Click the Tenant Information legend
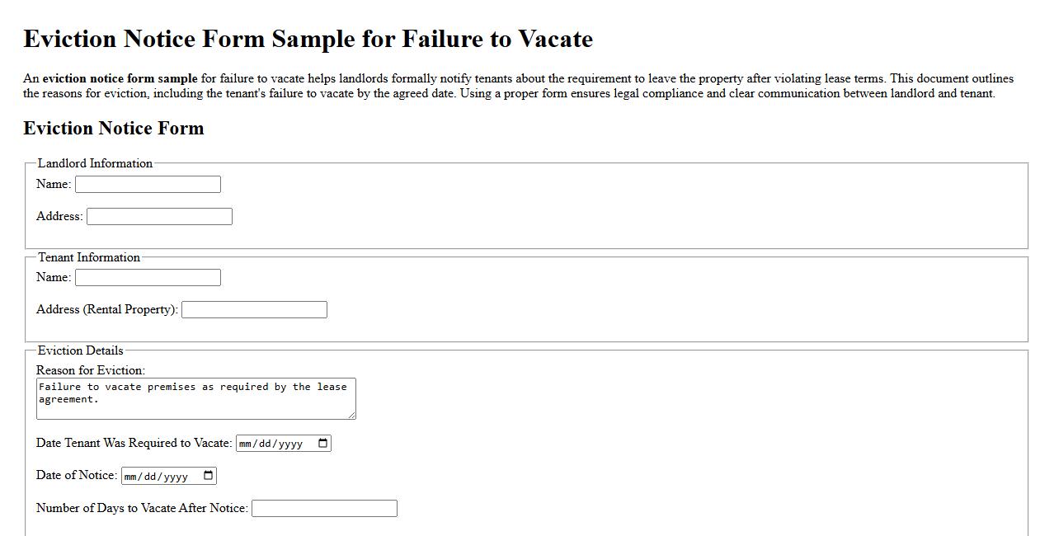The width and height of the screenshot is (1054, 536). point(90,257)
